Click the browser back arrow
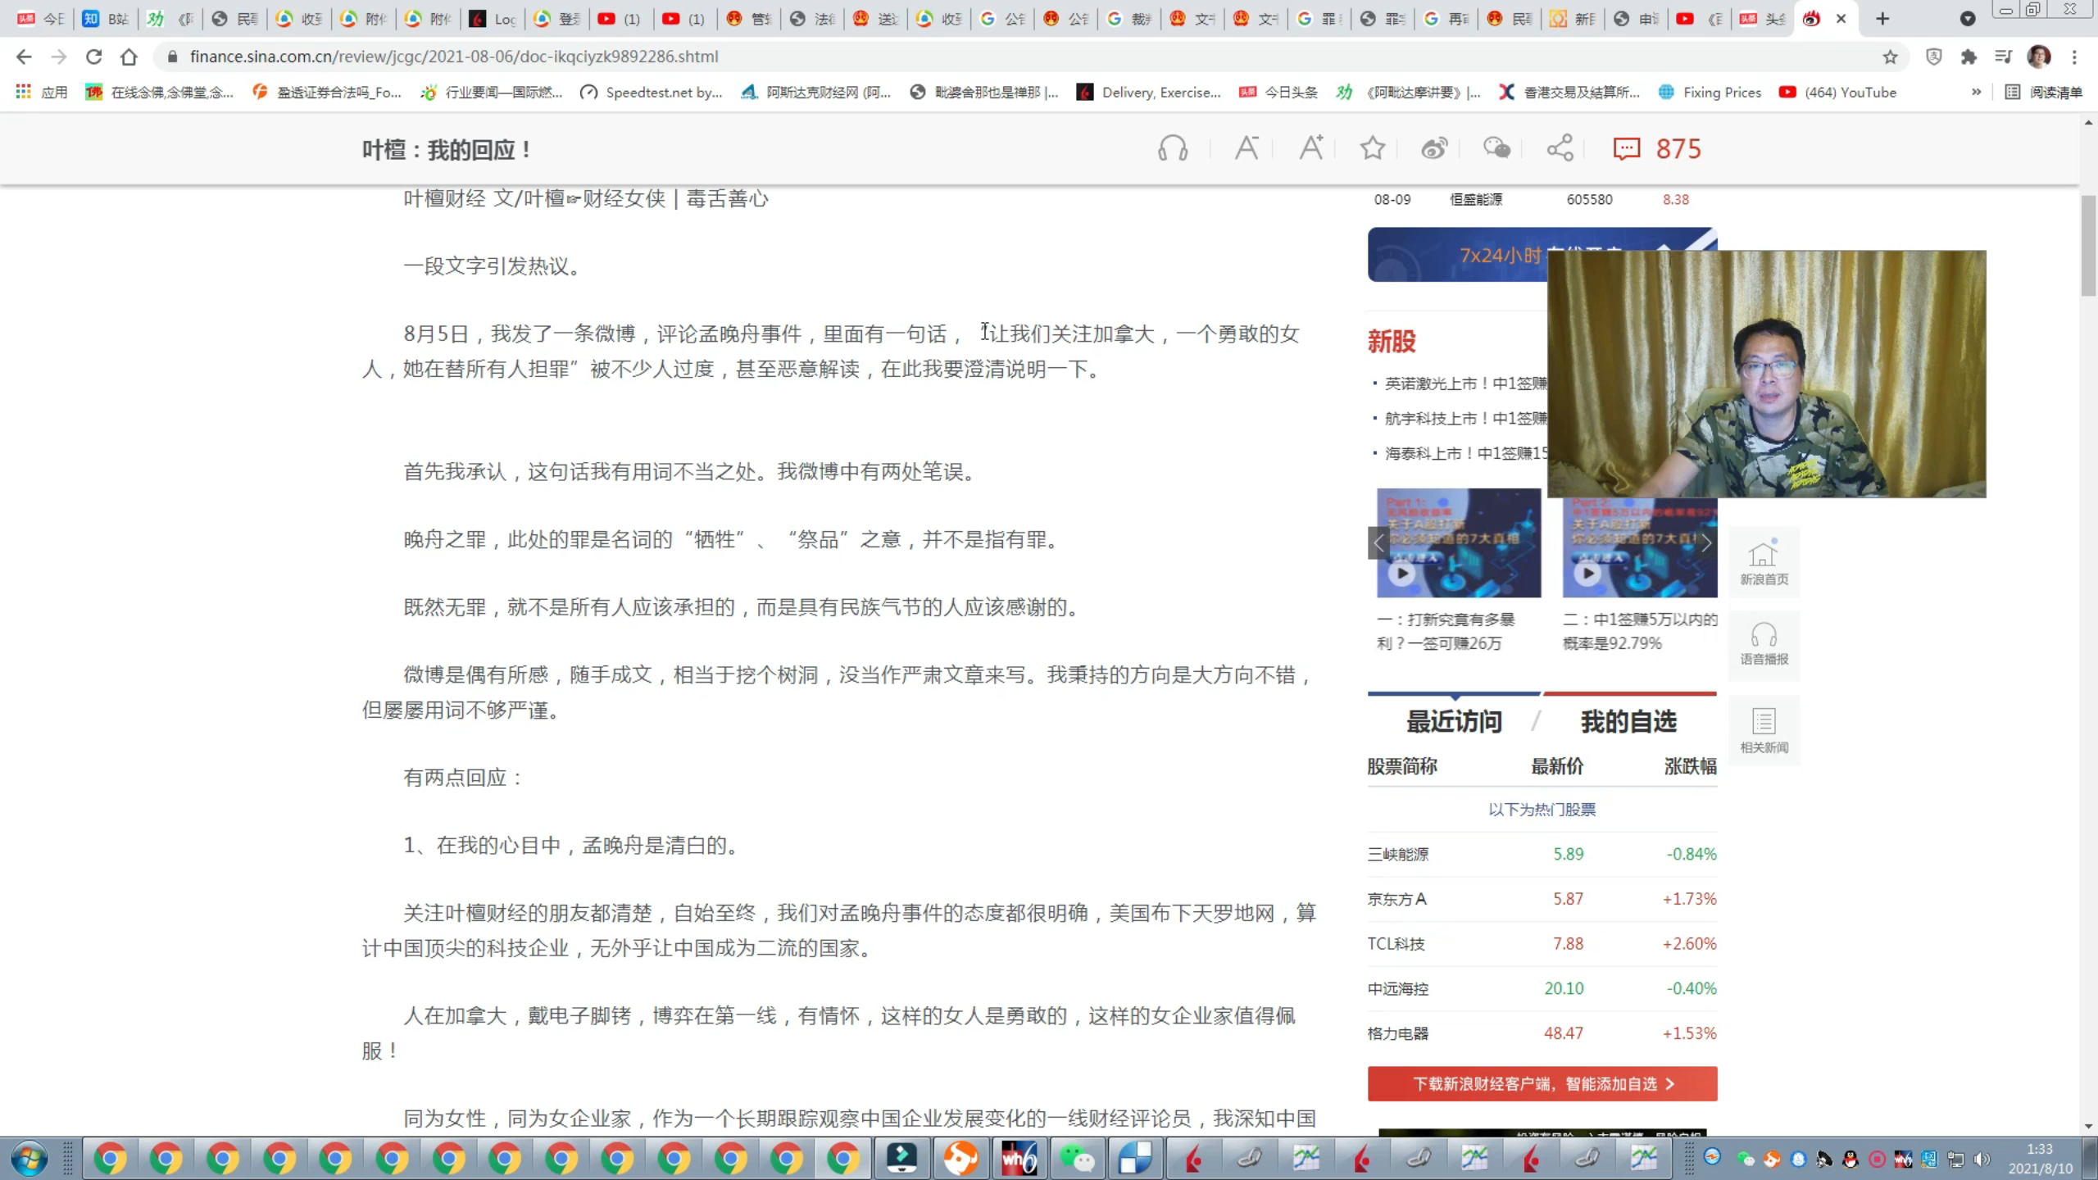2098x1180 pixels. pos(24,57)
